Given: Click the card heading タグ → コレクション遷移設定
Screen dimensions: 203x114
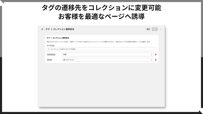Looking at the screenshot, I should [x=58, y=38].
